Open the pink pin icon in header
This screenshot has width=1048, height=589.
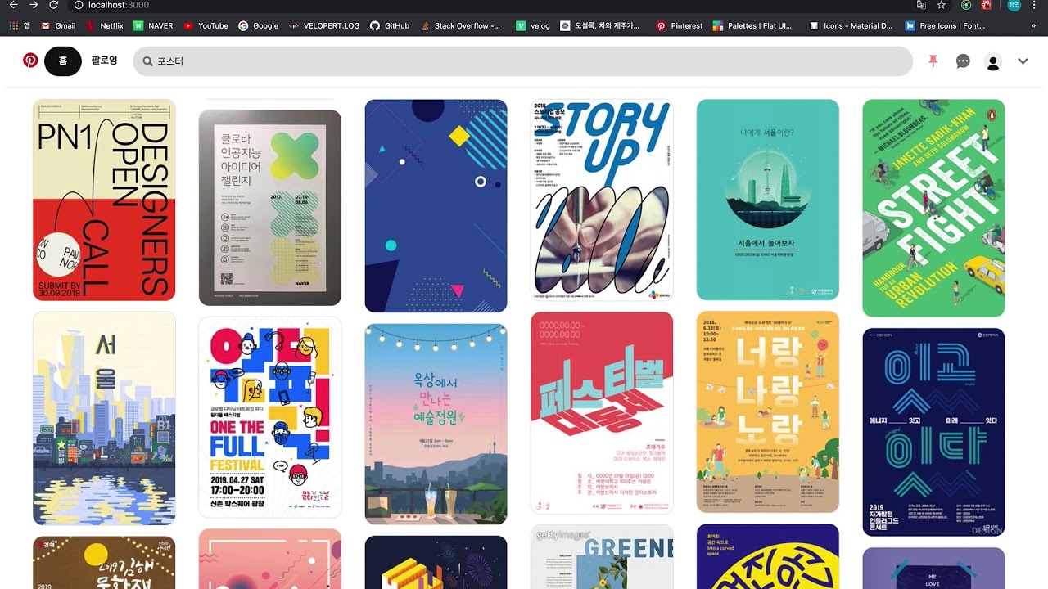[x=933, y=61]
